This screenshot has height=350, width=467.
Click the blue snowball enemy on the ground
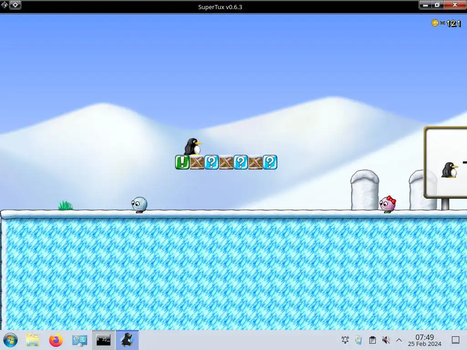tap(139, 205)
